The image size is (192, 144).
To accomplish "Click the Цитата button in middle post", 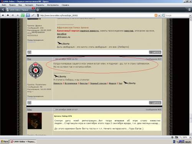I will pyautogui.click(x=155, y=103).
